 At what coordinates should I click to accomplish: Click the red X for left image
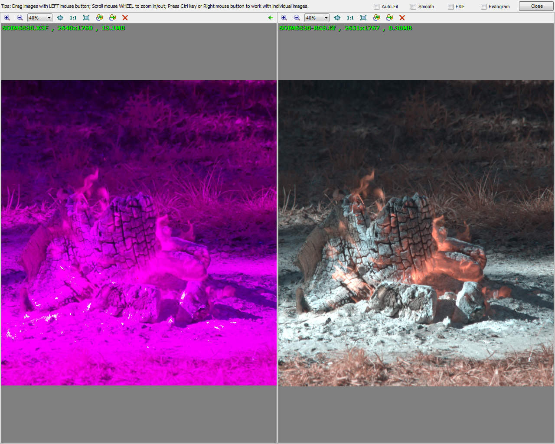point(125,18)
